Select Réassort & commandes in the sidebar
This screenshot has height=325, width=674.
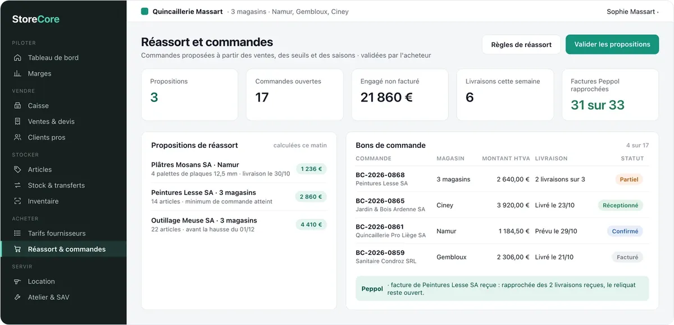(63, 249)
